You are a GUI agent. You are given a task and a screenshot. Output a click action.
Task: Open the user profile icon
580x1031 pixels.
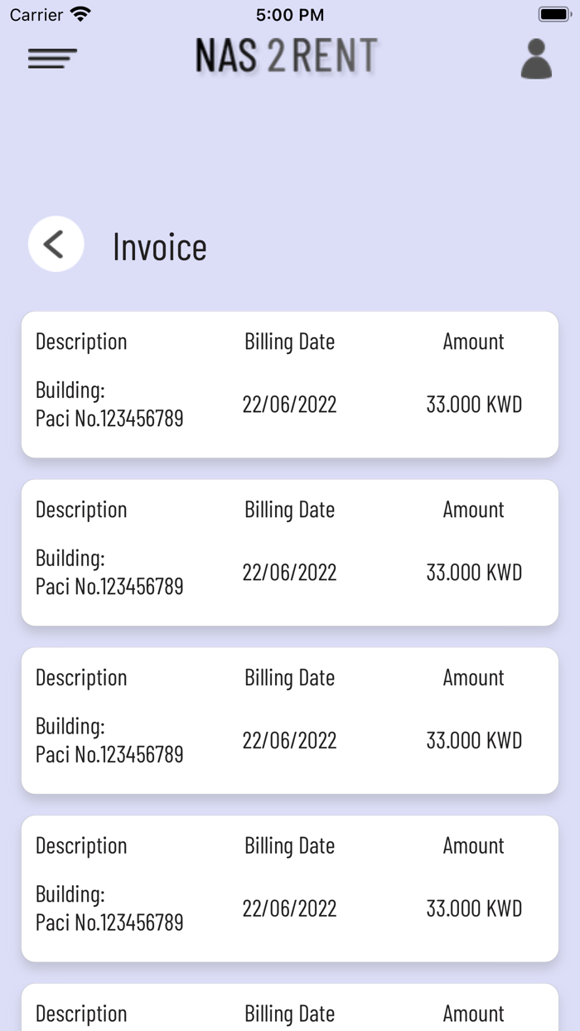pos(536,59)
